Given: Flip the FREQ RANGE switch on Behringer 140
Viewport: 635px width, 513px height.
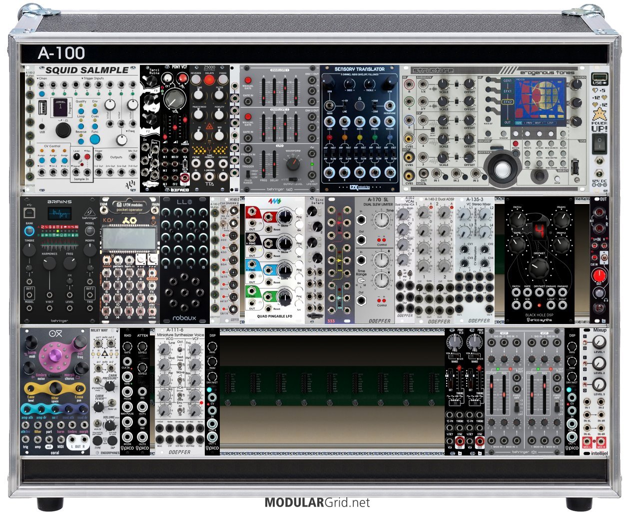Looking at the screenshot, I should point(247,173).
